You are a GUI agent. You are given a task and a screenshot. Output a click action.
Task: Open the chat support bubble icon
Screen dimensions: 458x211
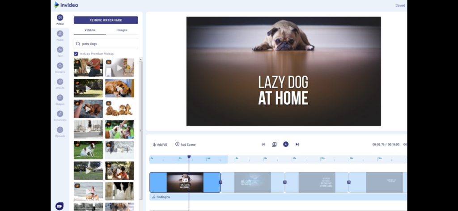(x=59, y=206)
